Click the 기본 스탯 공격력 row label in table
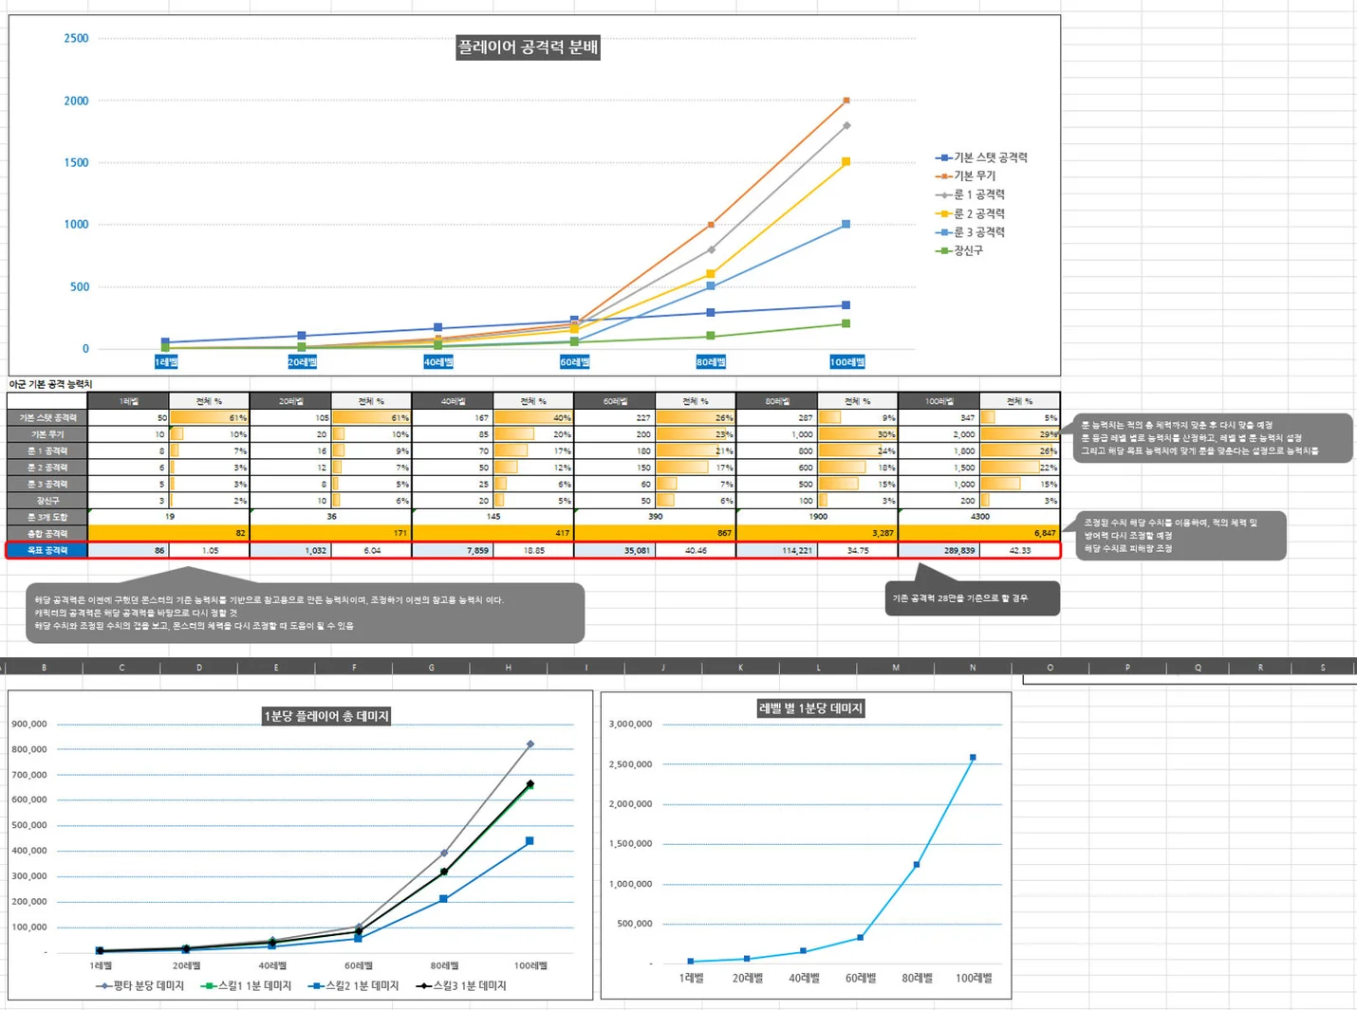1357x1010 pixels. click(47, 417)
